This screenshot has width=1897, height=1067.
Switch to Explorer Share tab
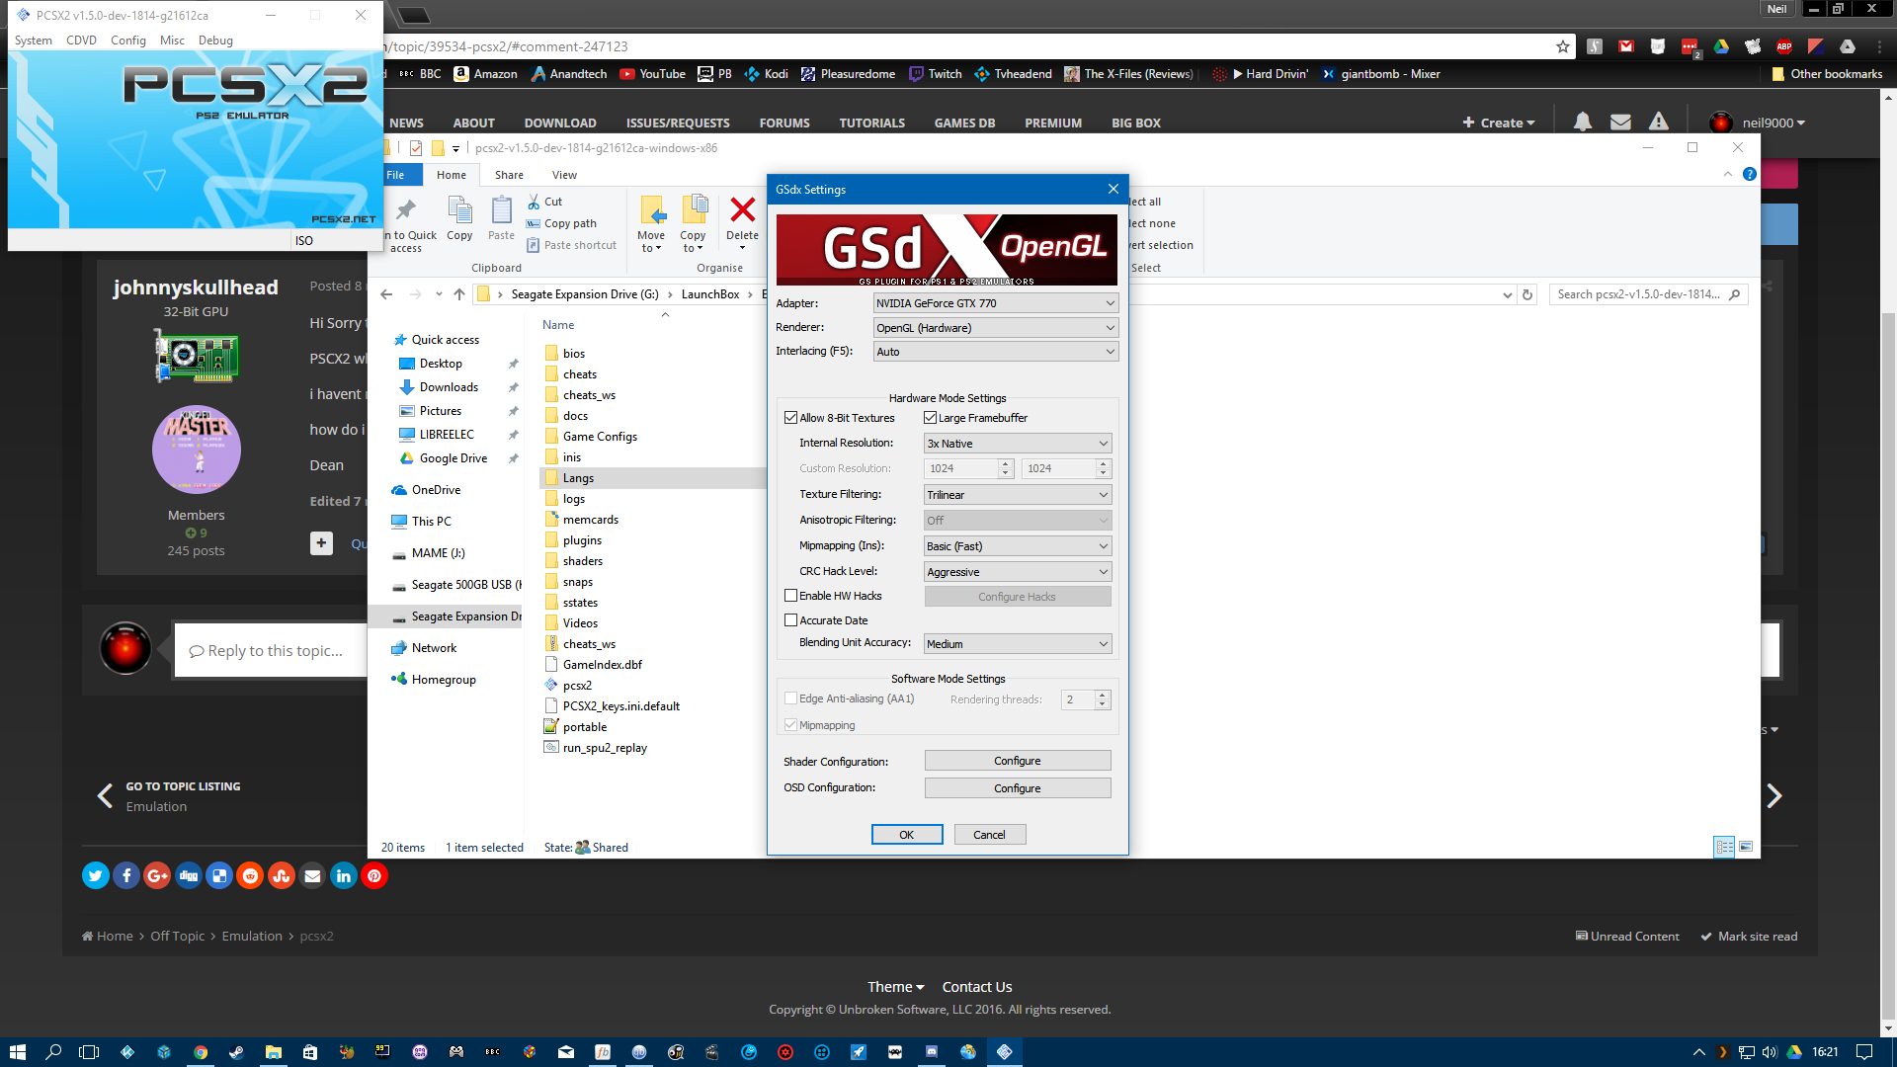tap(509, 175)
